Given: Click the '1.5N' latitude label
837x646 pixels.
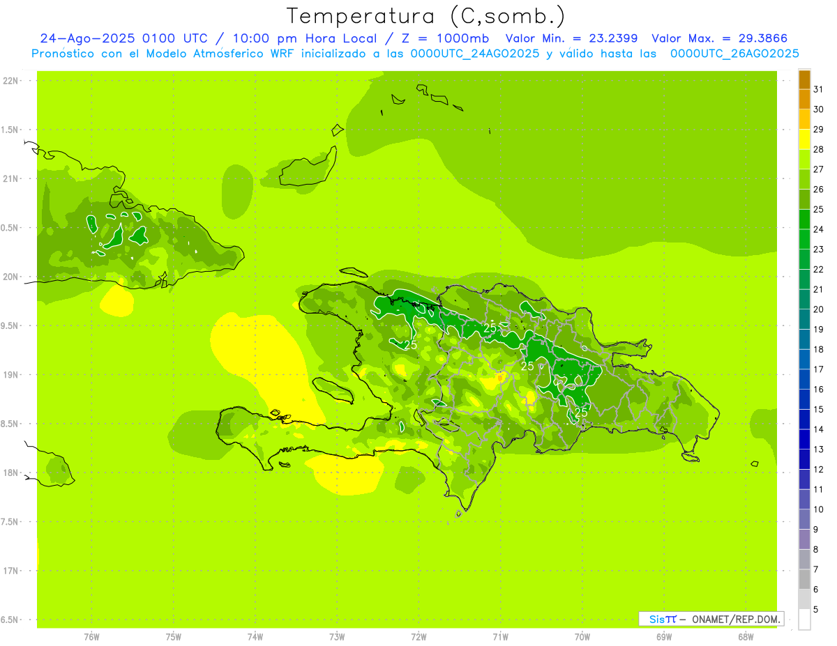Looking at the screenshot, I should (11, 130).
